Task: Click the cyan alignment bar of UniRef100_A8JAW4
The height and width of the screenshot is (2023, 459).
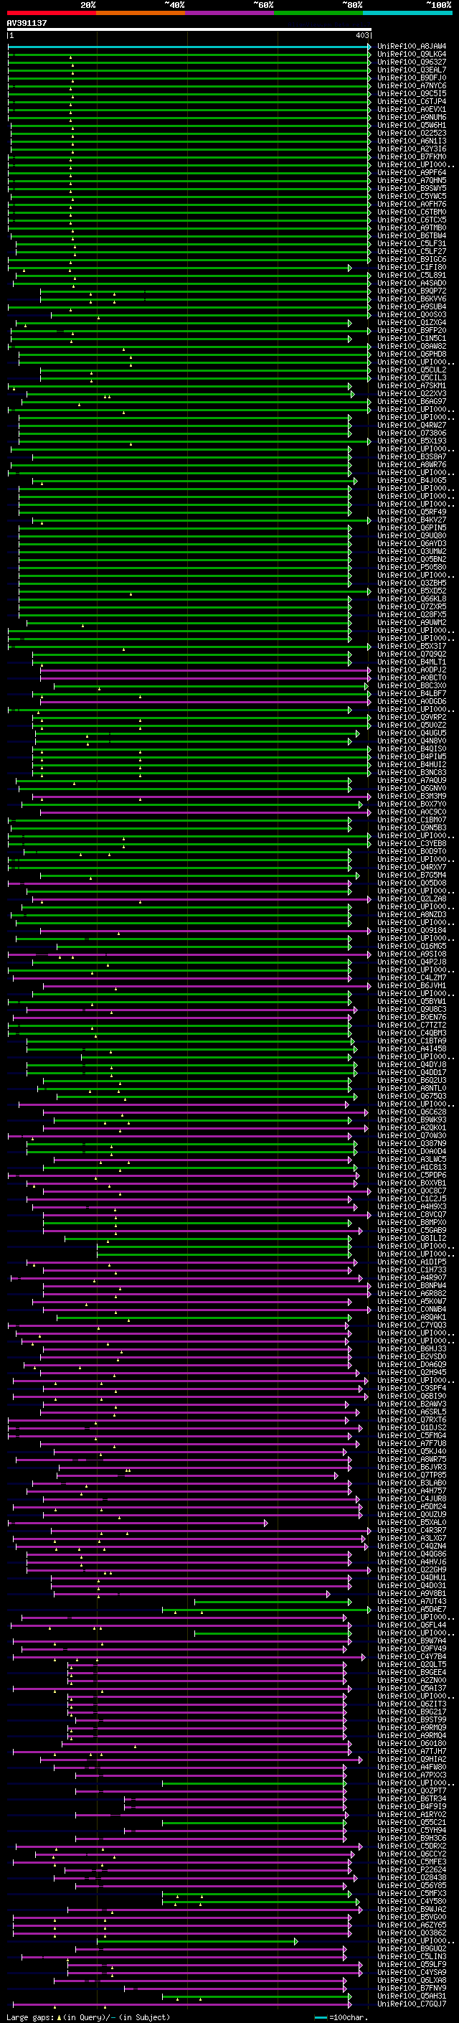Action: coord(189,47)
